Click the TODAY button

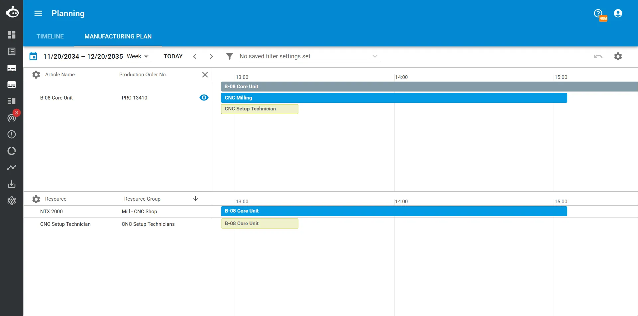[173, 56]
